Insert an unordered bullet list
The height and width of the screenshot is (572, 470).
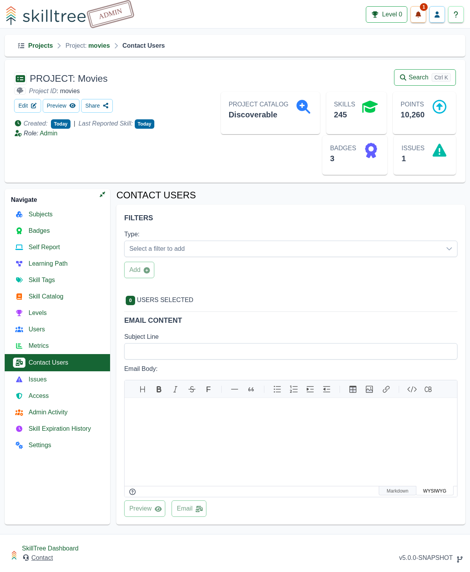277,389
